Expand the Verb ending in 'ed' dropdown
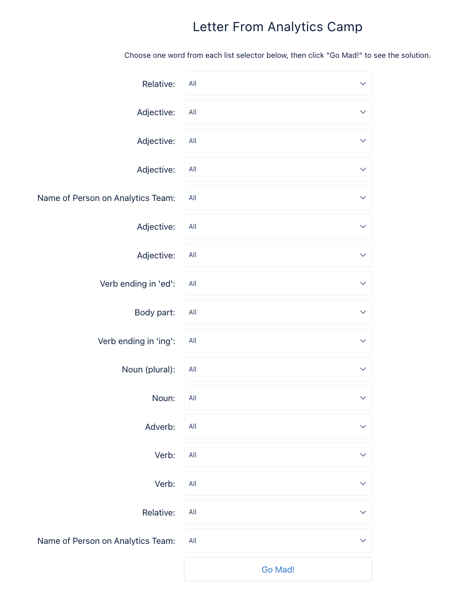This screenshot has width=454, height=596. pyautogui.click(x=277, y=283)
